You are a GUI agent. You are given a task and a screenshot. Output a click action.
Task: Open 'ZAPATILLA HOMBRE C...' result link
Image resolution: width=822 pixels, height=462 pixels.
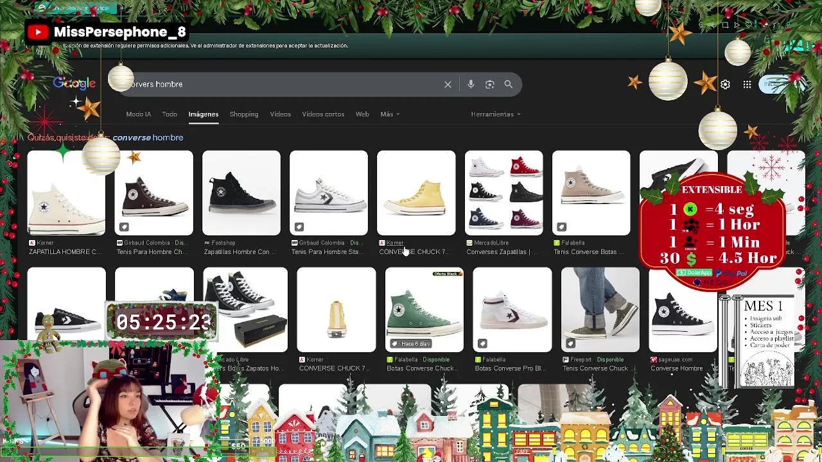click(65, 252)
